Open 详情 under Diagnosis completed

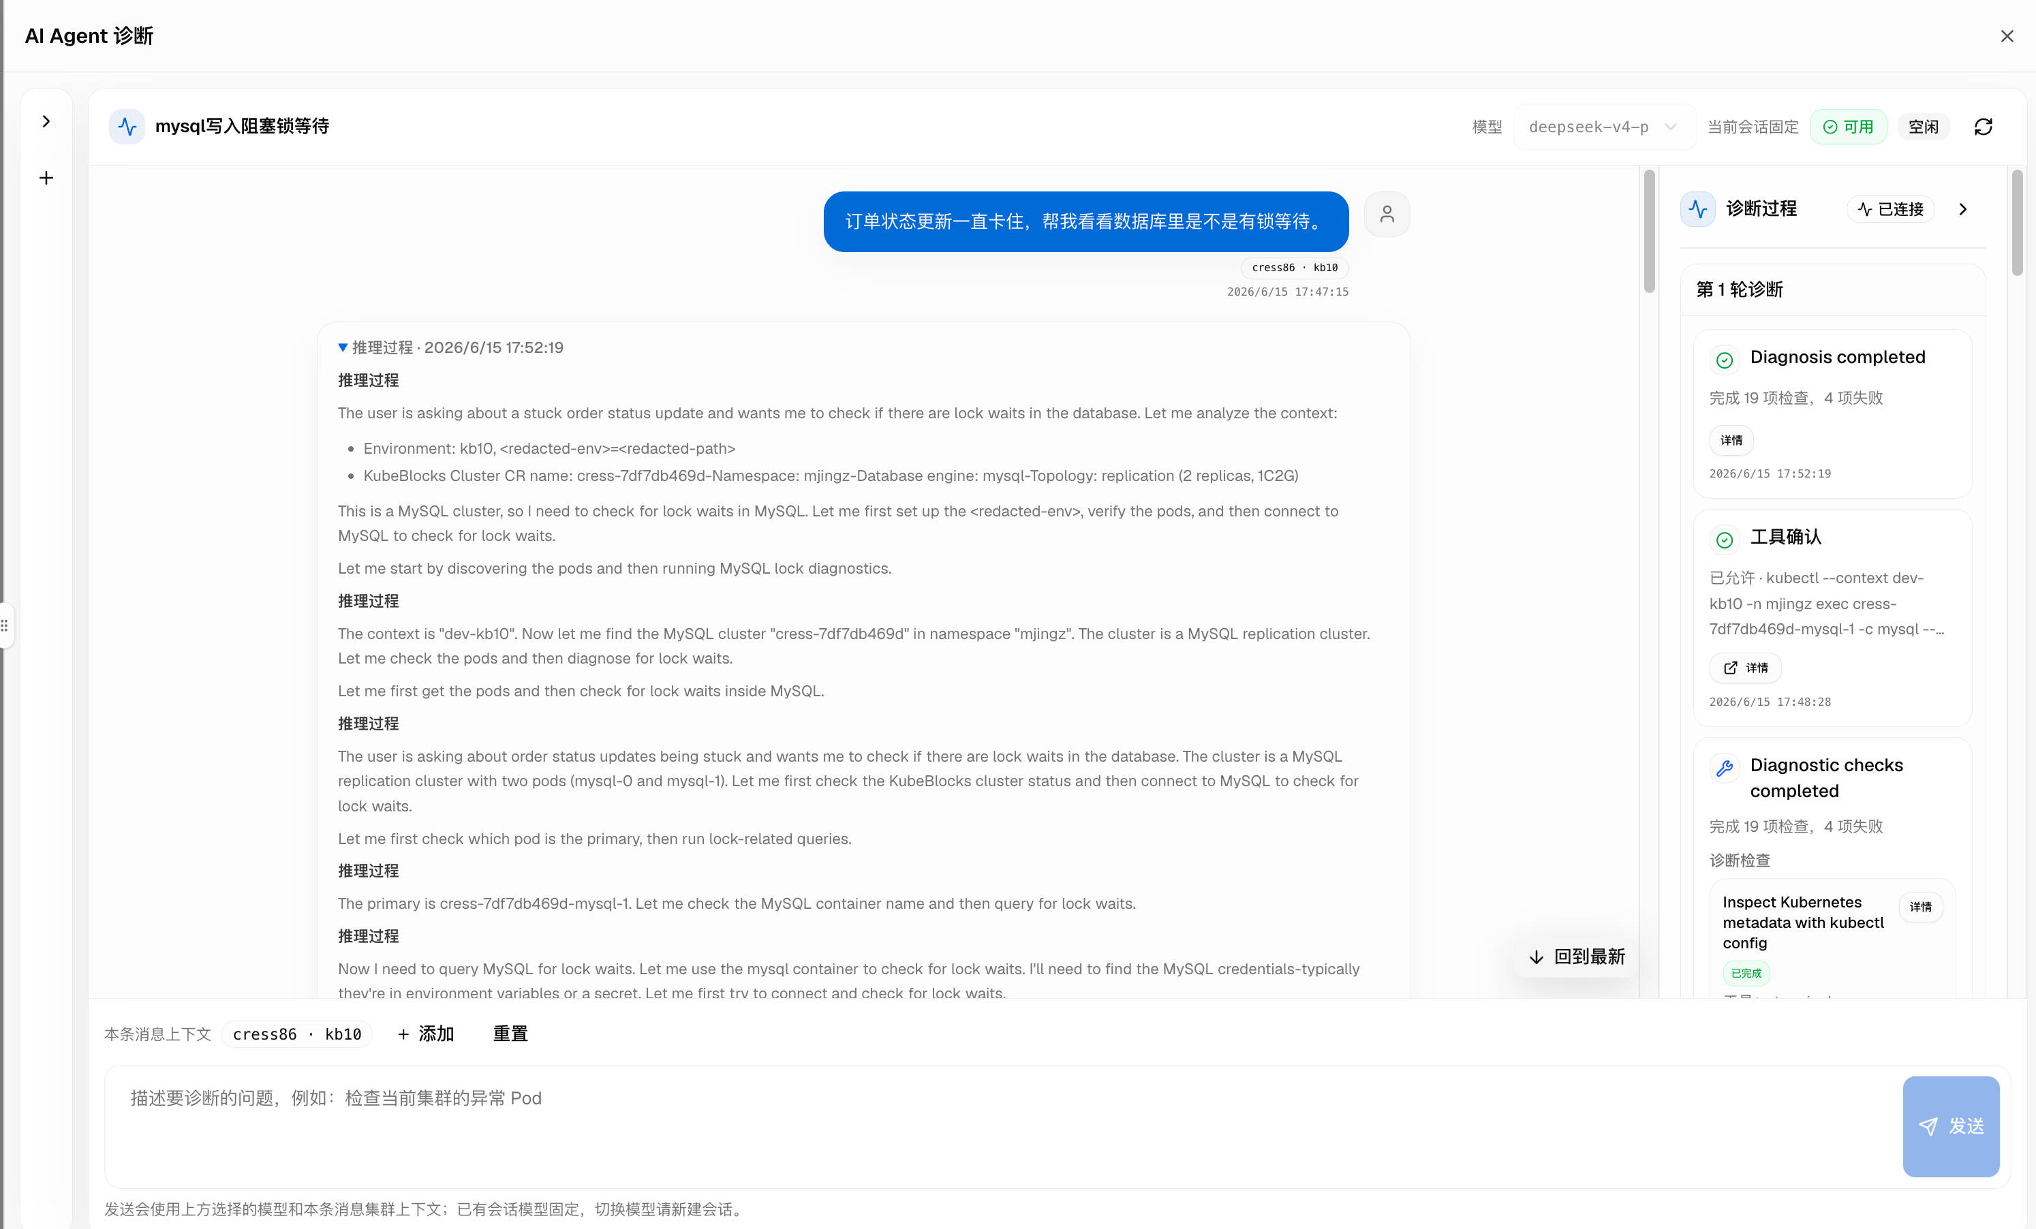[x=1731, y=440]
